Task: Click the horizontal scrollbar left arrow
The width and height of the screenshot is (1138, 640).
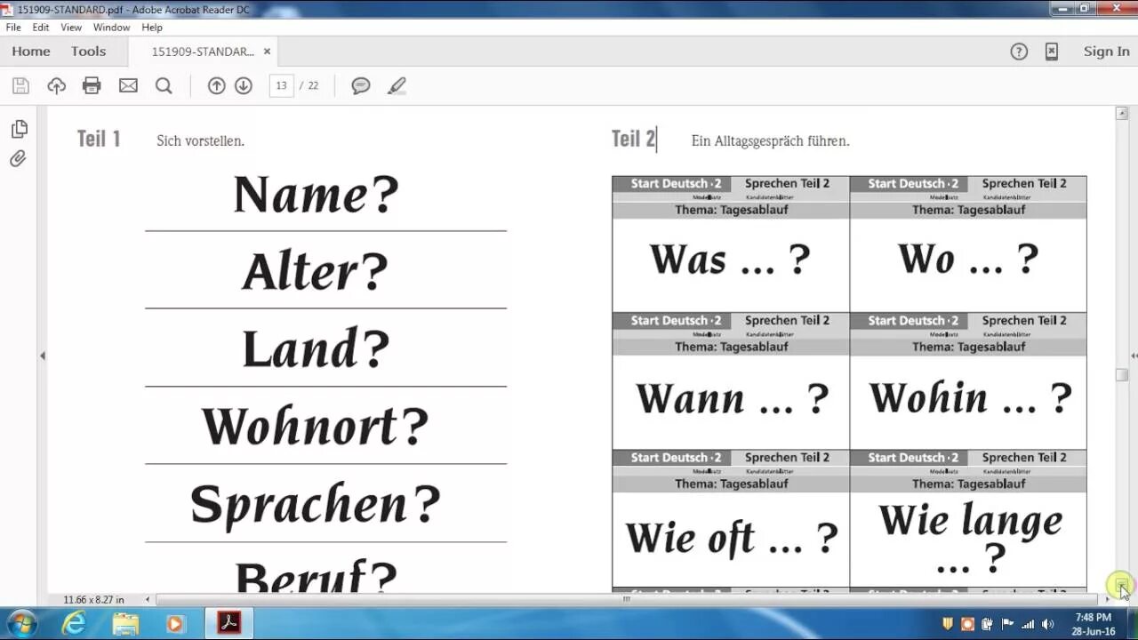Action: click(148, 599)
